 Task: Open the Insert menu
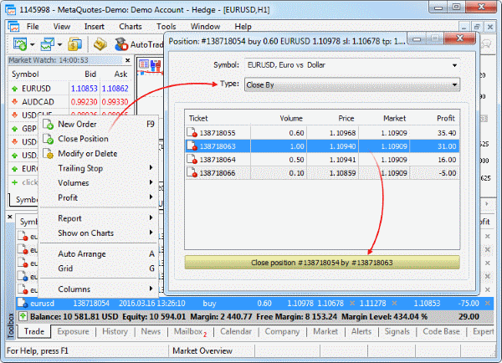click(94, 27)
